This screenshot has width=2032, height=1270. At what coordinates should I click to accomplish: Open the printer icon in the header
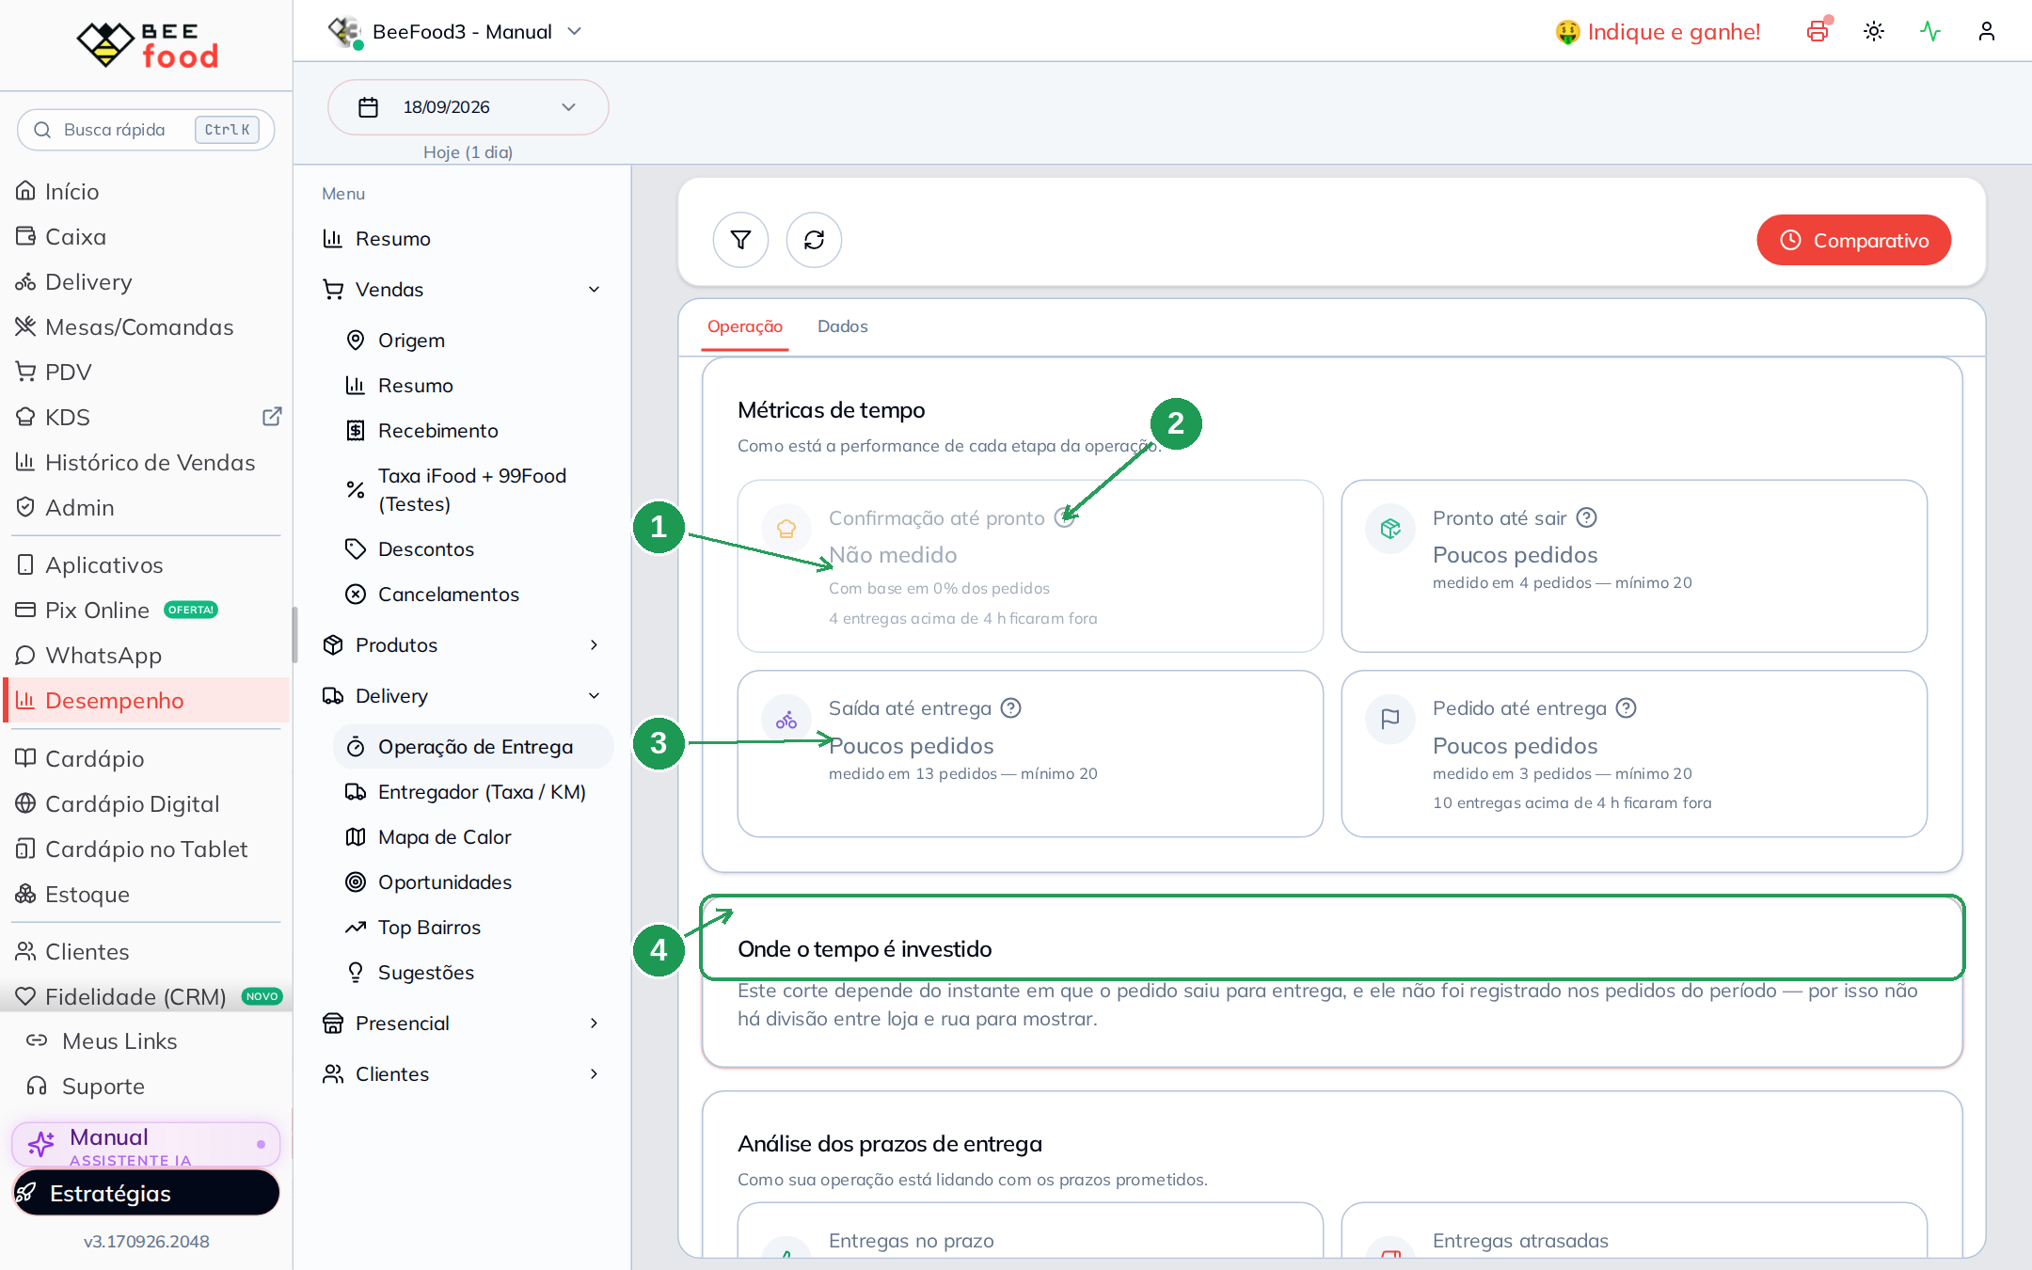1818,31
